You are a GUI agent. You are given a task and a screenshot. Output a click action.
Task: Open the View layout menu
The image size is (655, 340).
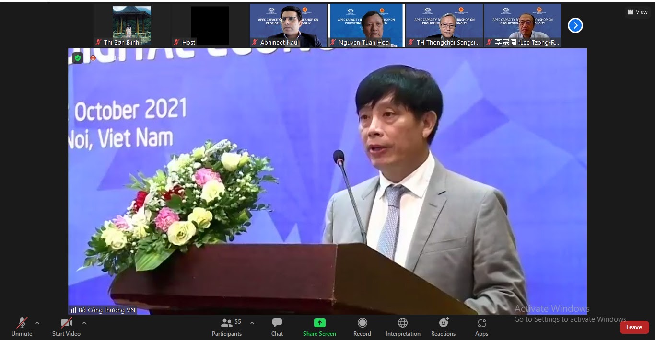pos(637,12)
